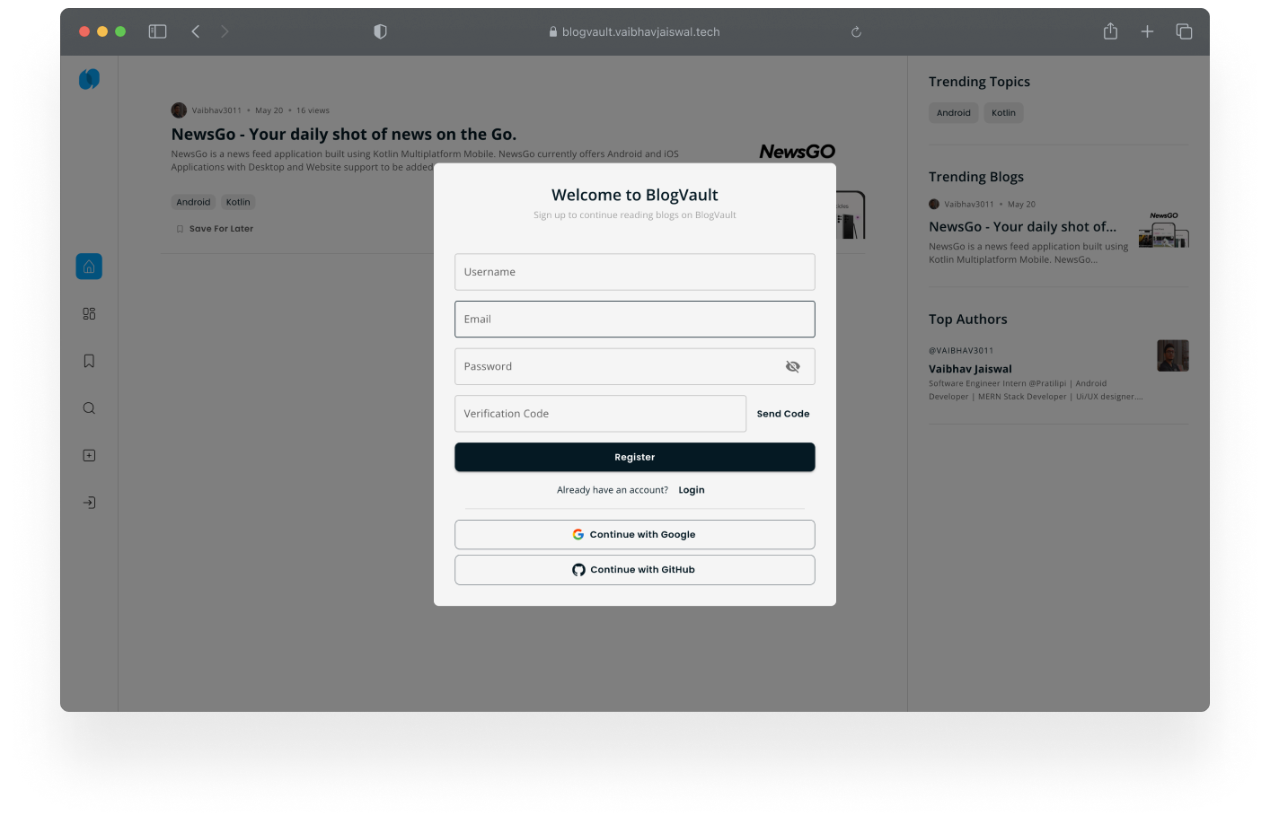Image resolution: width=1270 pixels, height=824 pixels.
Task: Open the dashboard grid icon in sidebar
Action: point(89,313)
